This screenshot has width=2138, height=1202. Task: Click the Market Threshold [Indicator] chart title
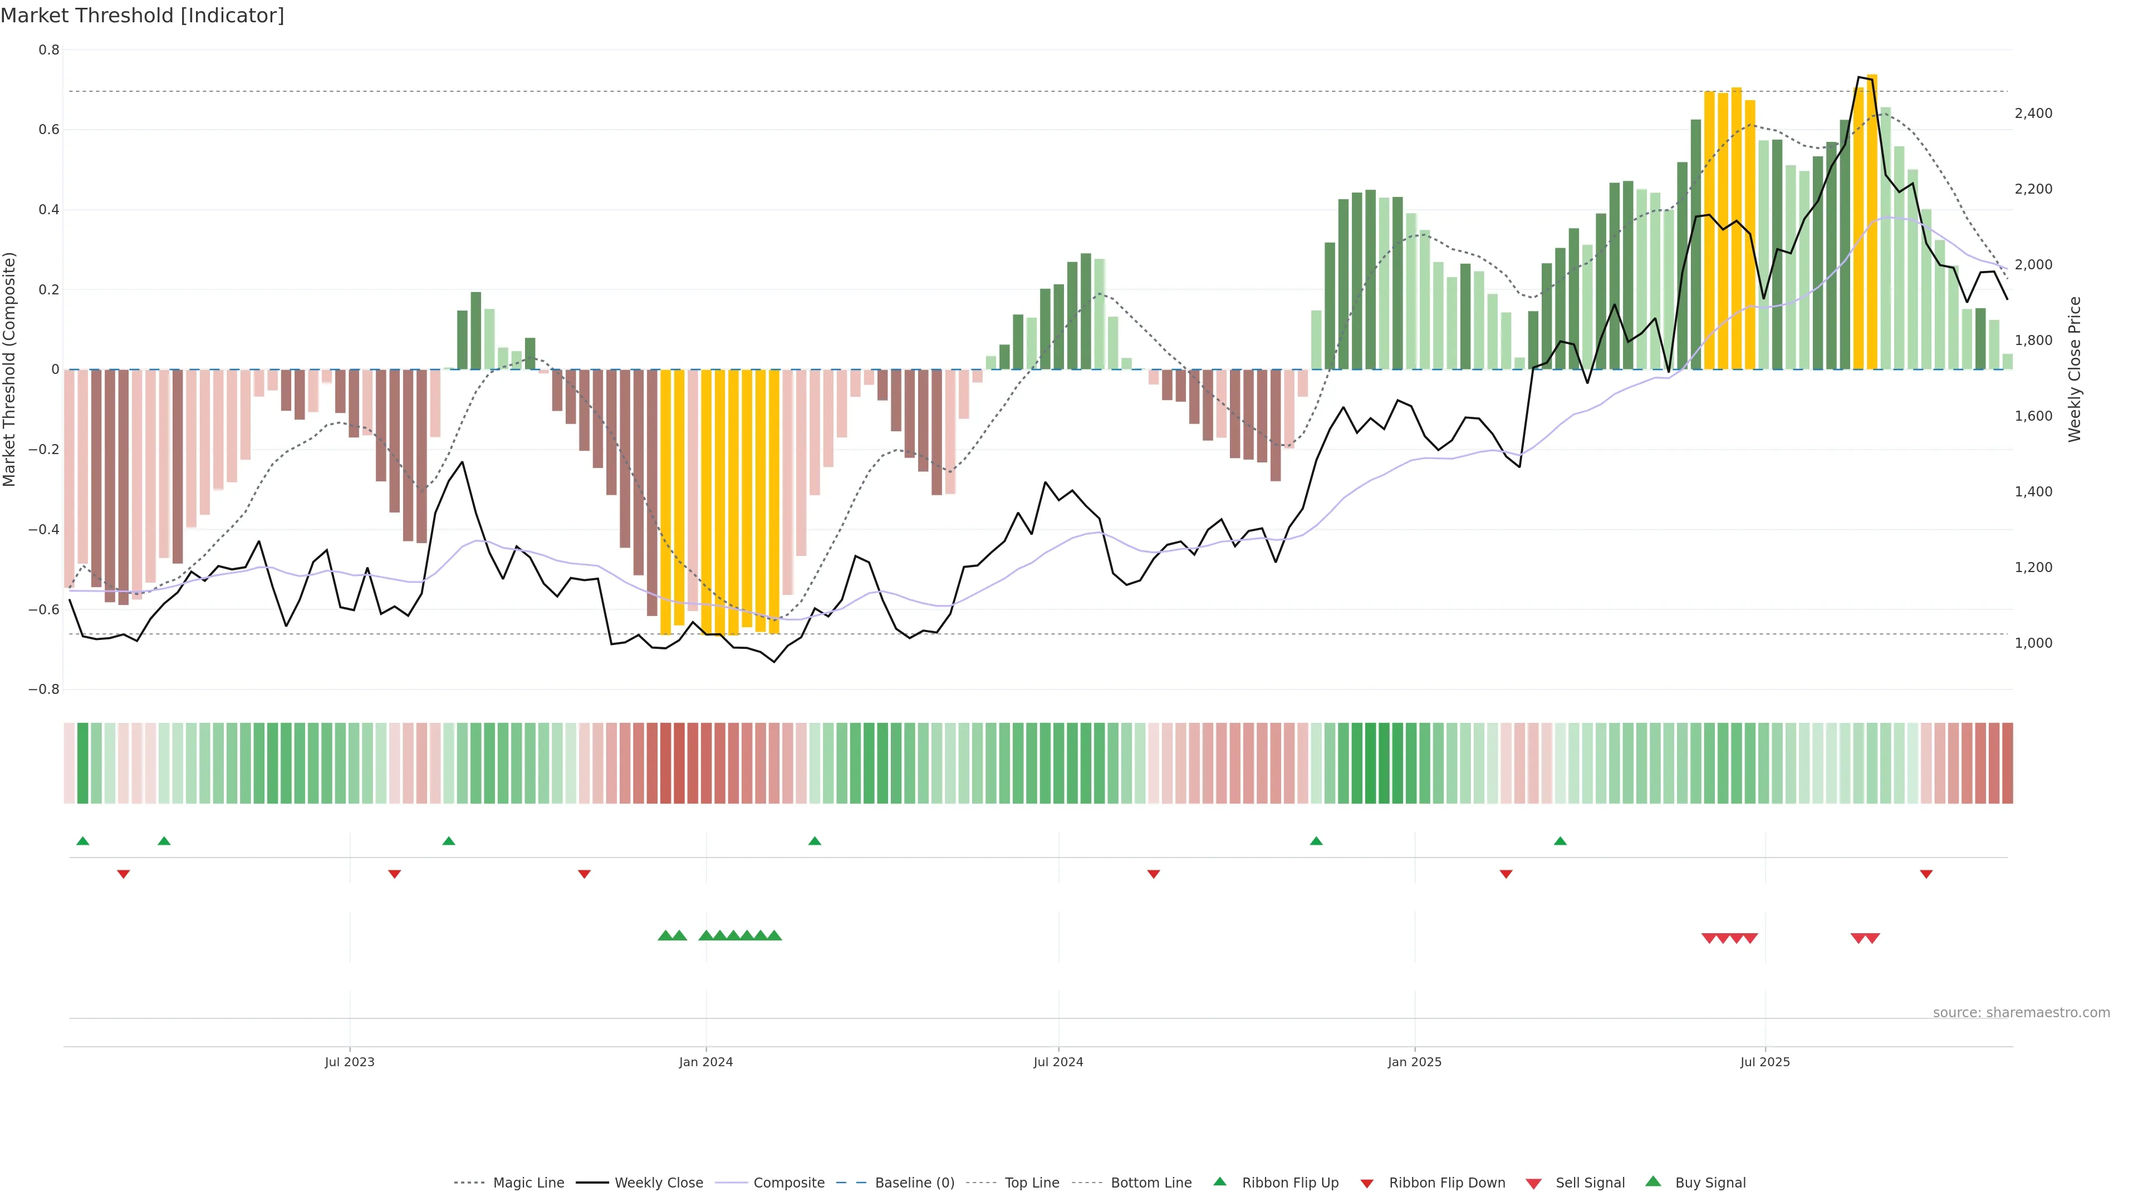click(142, 16)
